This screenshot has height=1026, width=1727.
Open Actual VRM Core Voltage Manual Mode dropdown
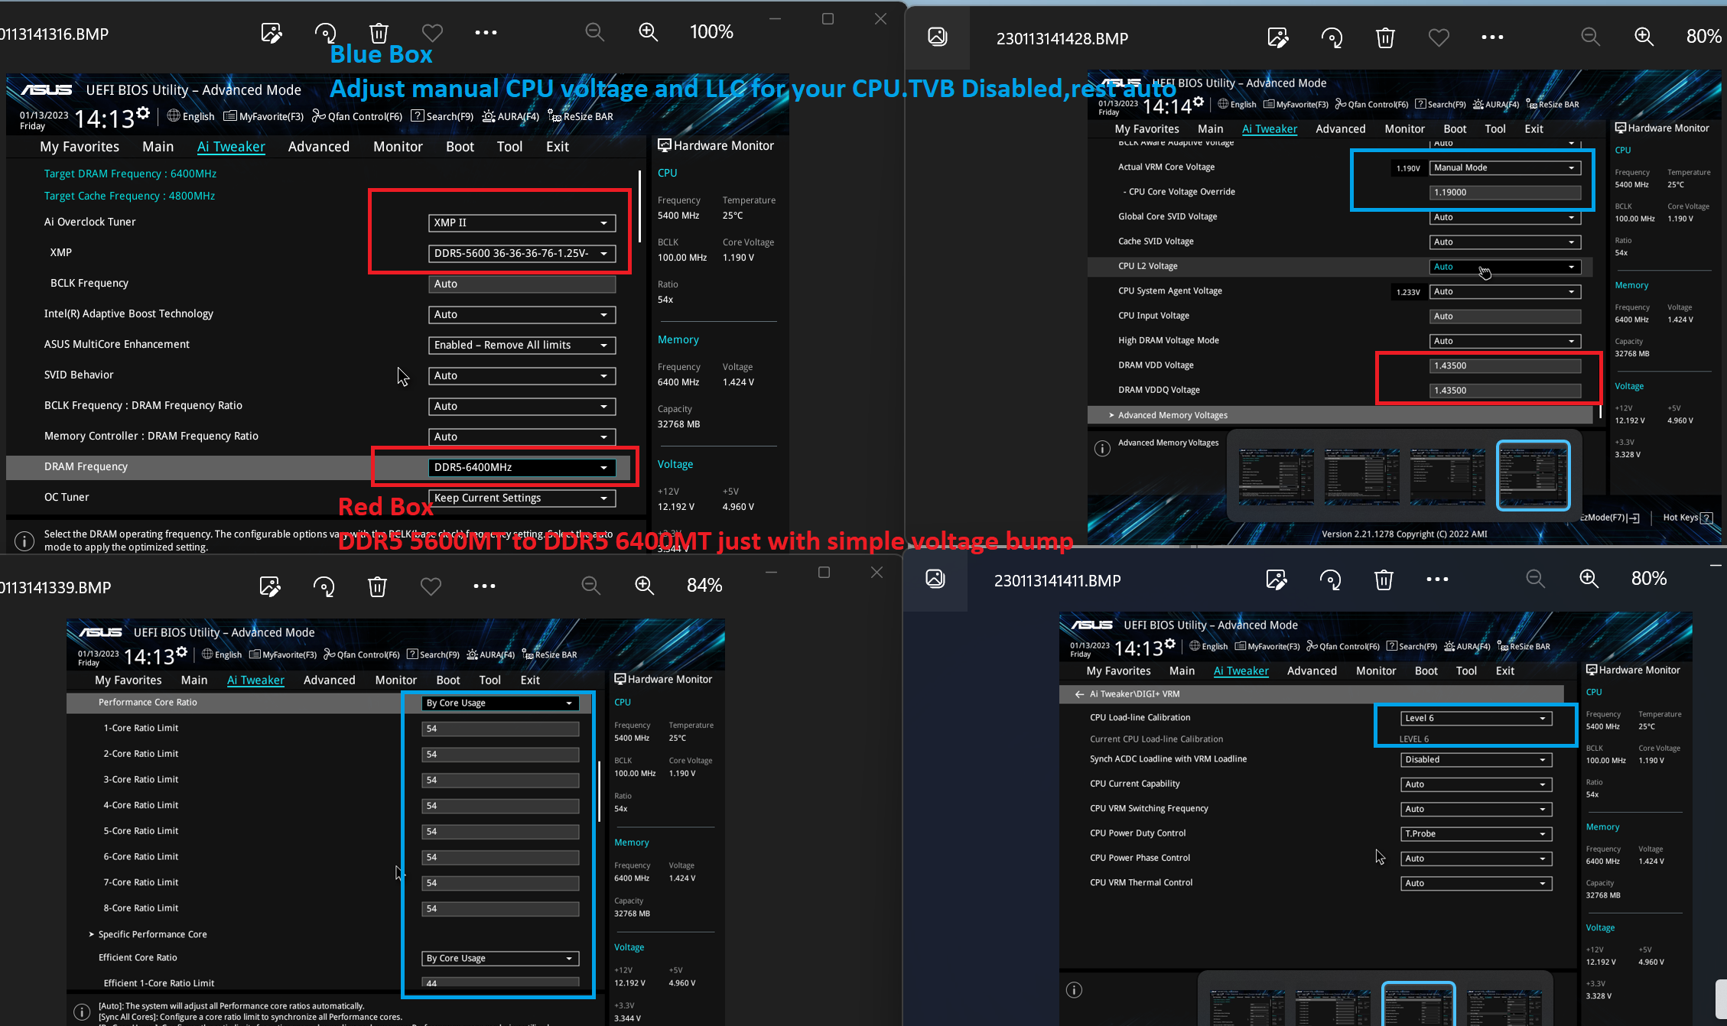tap(1504, 167)
